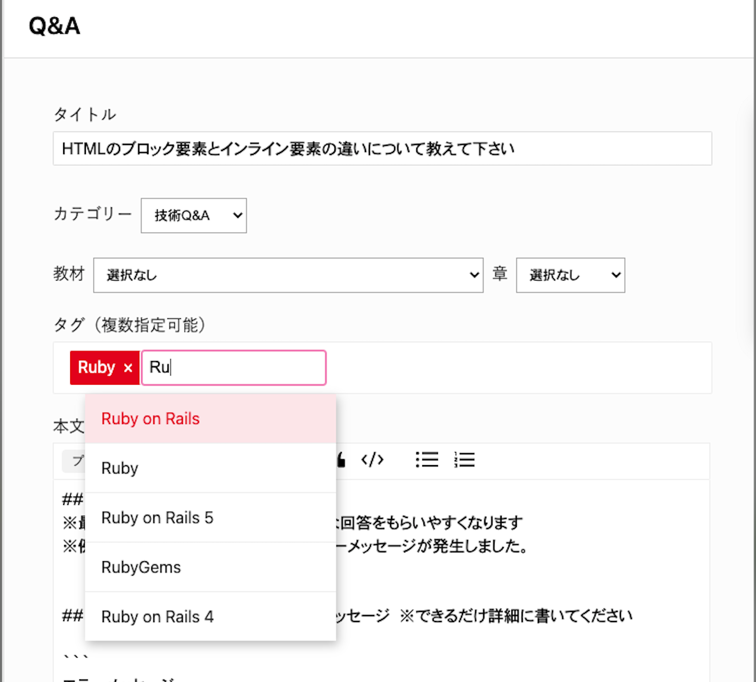Click the red Ruby tag chip
The height and width of the screenshot is (682, 756).
click(x=97, y=367)
